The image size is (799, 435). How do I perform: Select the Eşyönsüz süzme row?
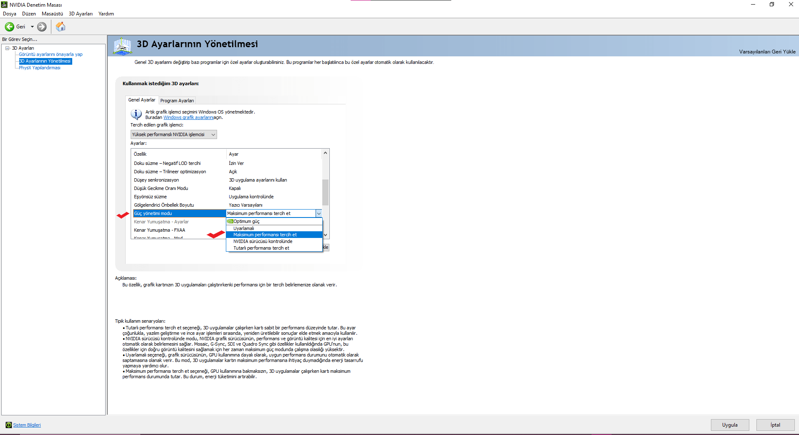click(x=228, y=197)
